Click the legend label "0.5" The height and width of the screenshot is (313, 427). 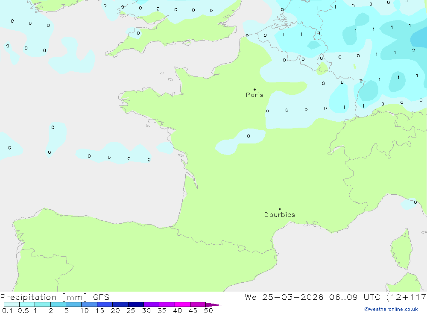23,310
